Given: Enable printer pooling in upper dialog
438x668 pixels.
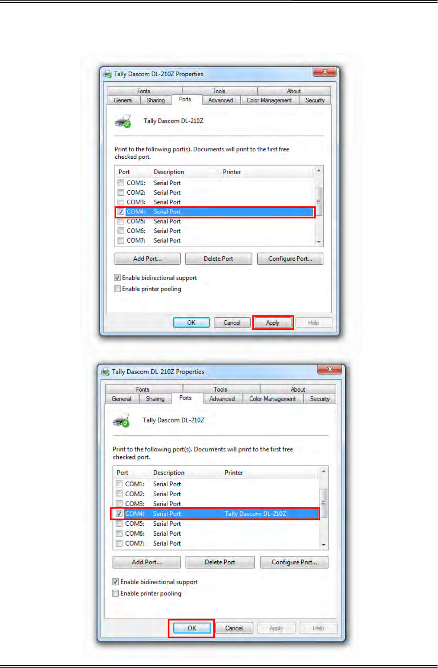Looking at the screenshot, I should [117, 289].
